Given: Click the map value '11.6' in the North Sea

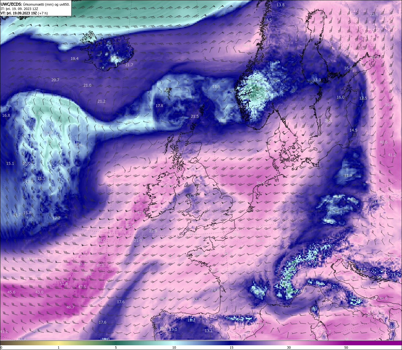Looking at the screenshot, I should pyautogui.click(x=216, y=87).
